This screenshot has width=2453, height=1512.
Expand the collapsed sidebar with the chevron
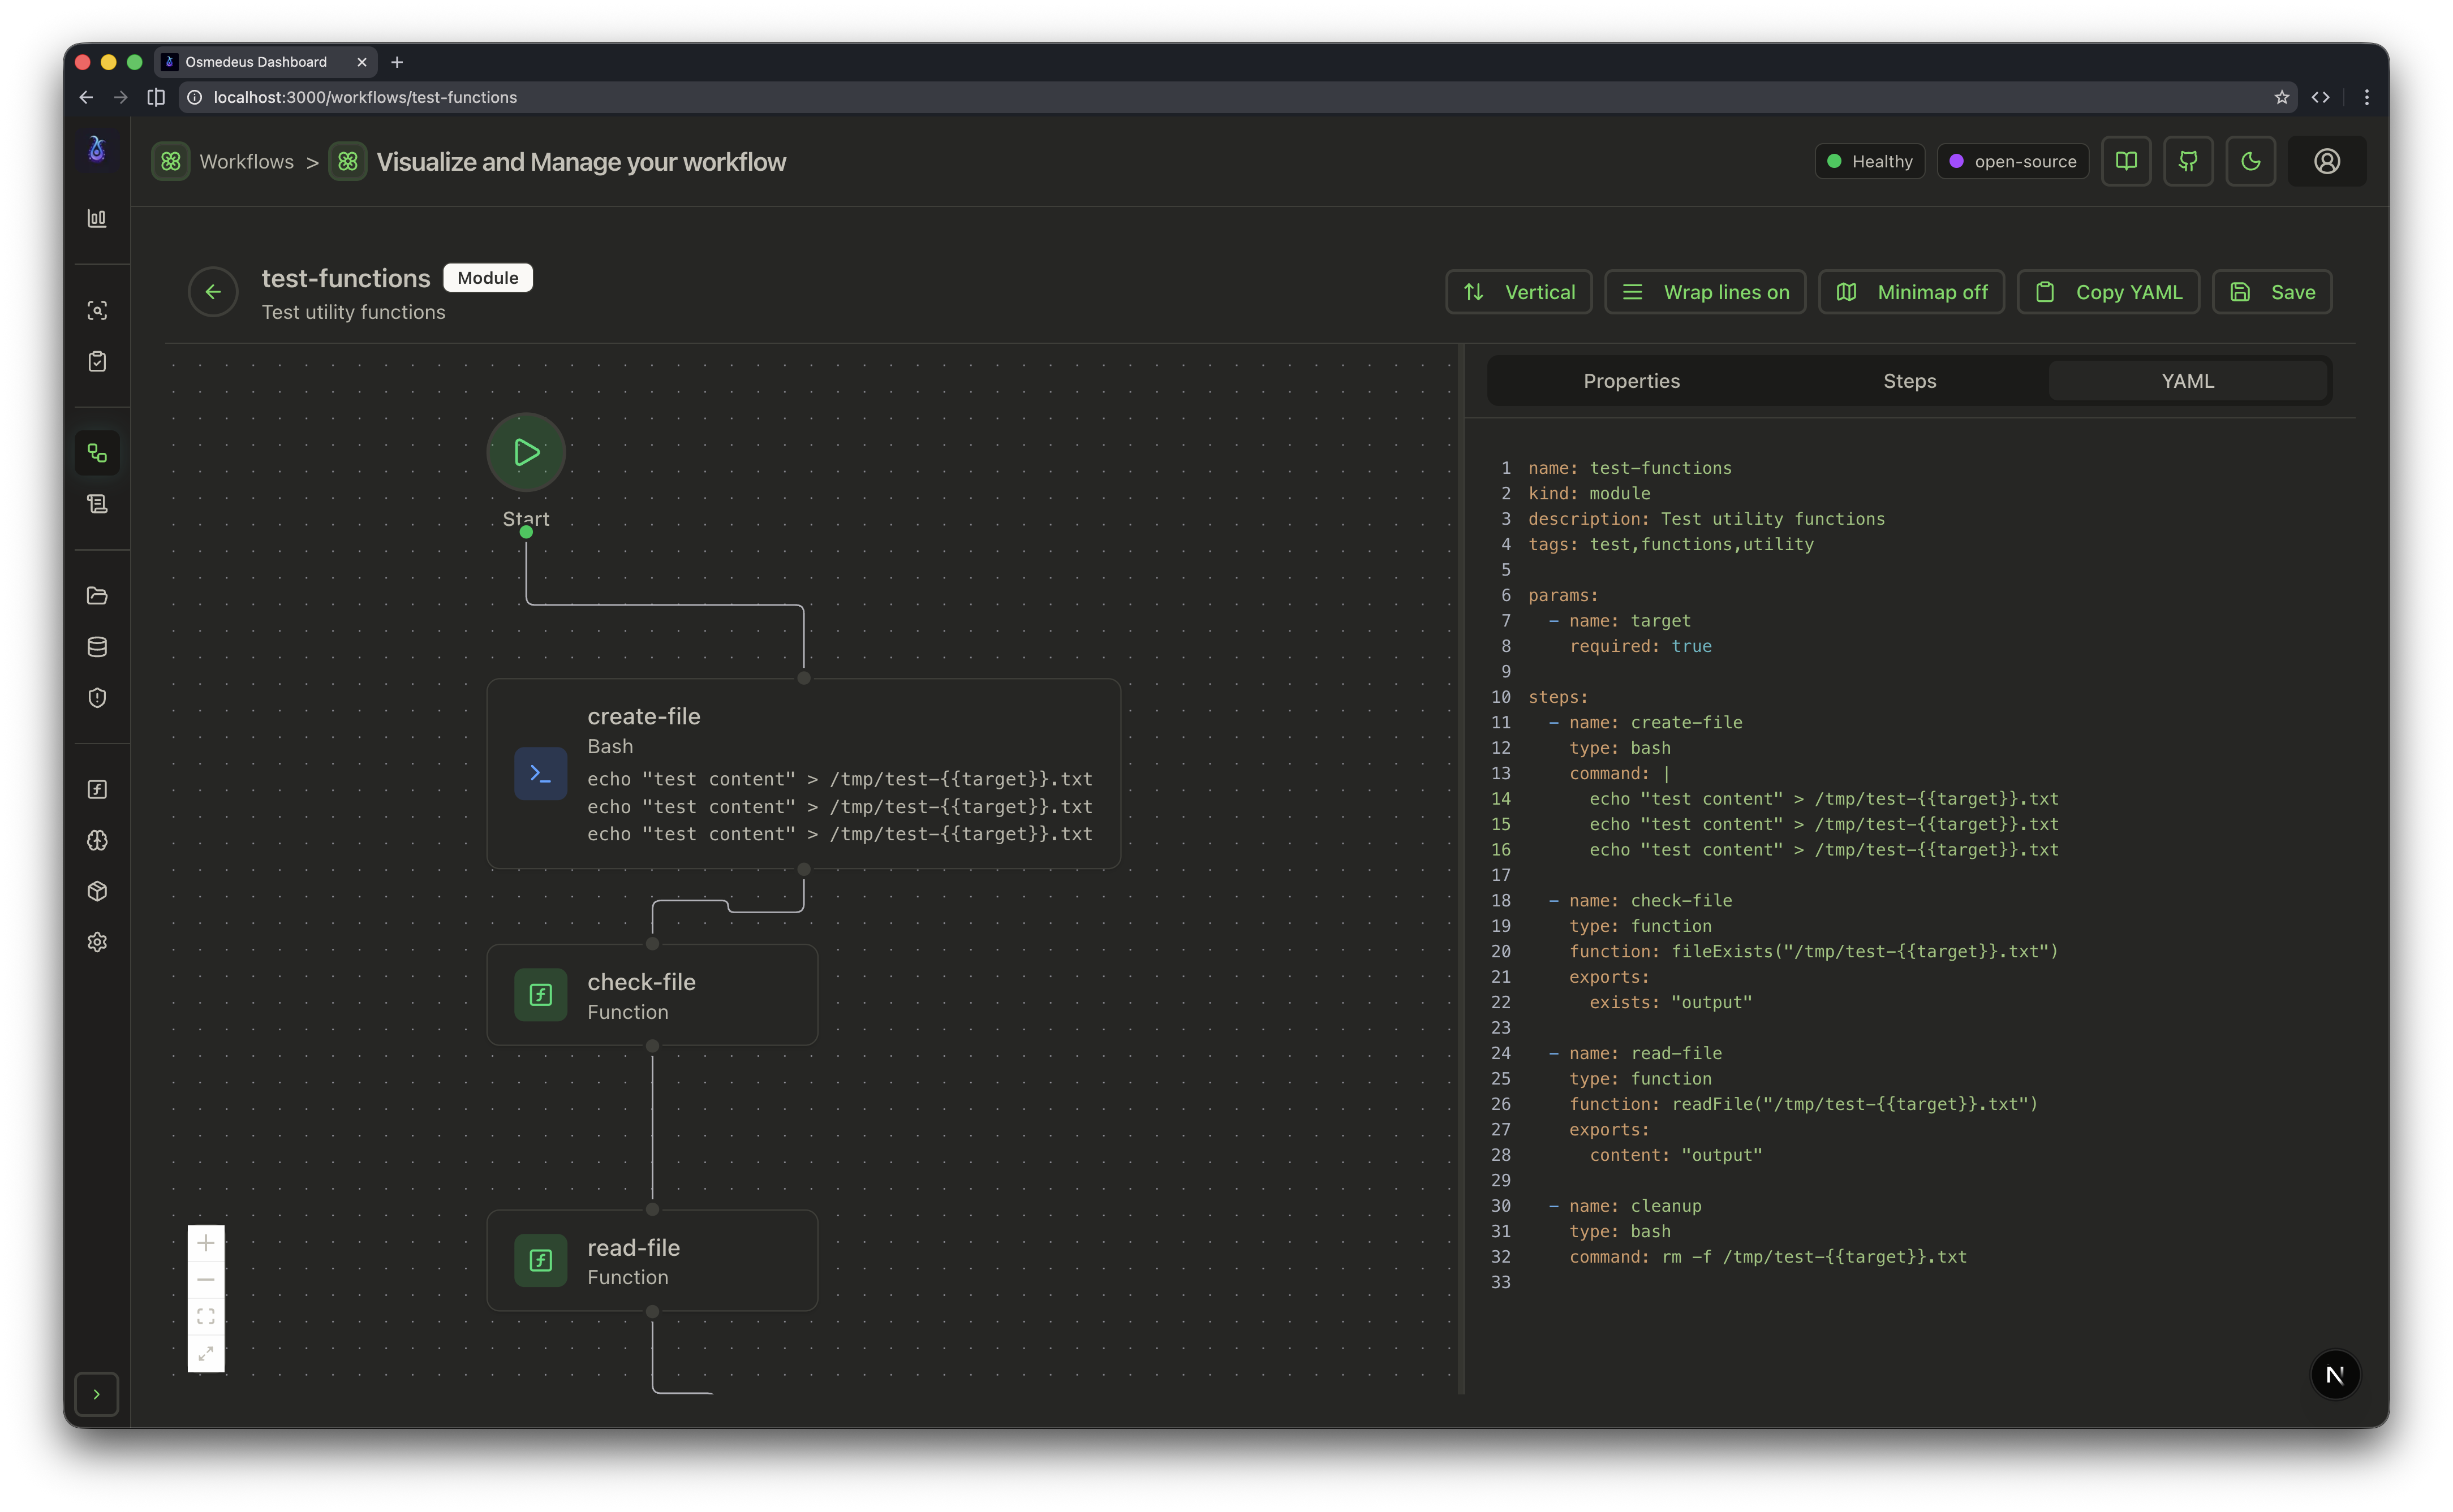(x=97, y=1393)
